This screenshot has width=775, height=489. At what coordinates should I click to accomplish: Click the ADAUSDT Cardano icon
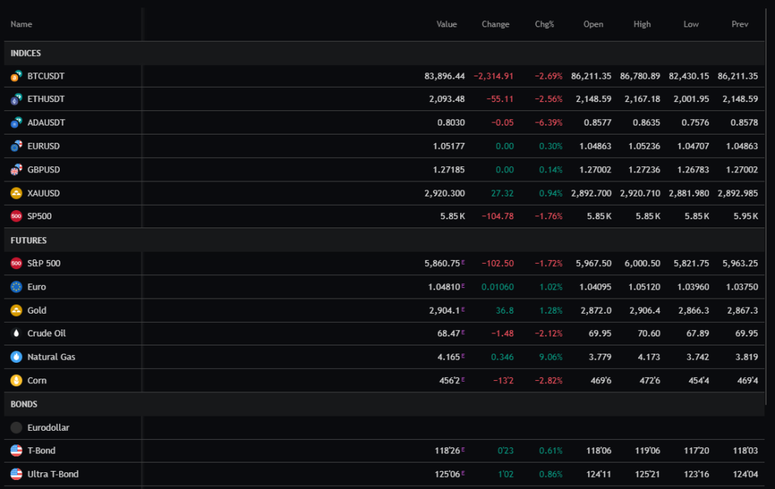(x=15, y=122)
